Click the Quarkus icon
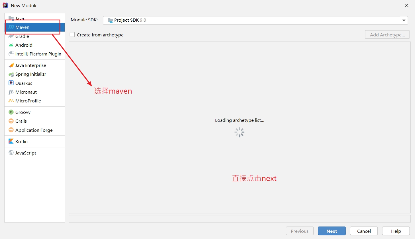The image size is (415, 239). [11, 83]
